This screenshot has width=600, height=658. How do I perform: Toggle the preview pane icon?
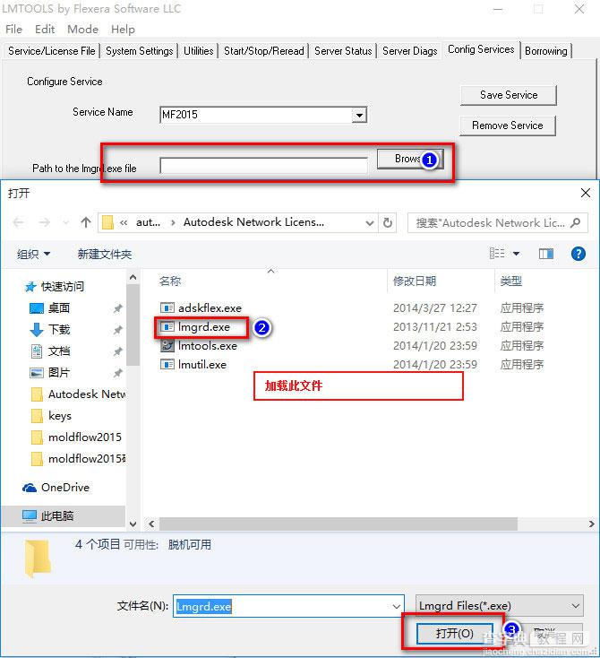(x=546, y=254)
